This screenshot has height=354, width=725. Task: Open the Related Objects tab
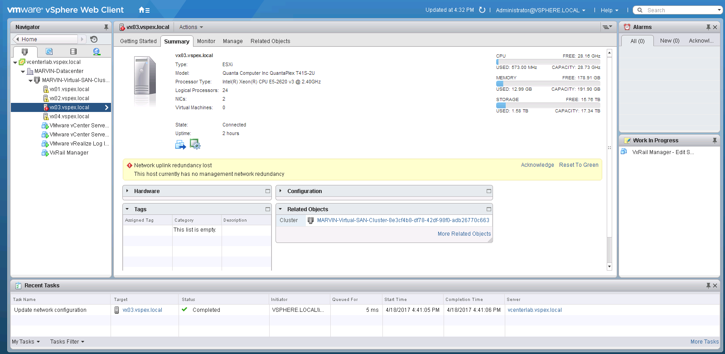(270, 41)
